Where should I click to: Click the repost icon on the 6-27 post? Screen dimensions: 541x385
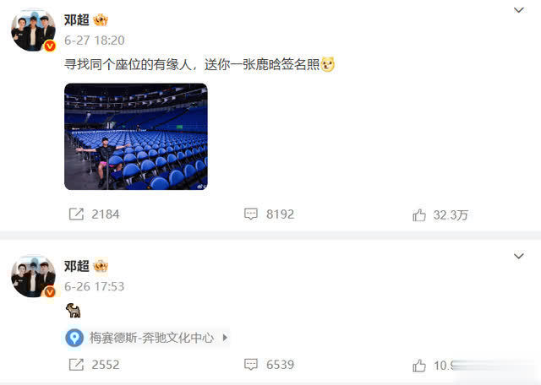coord(76,214)
